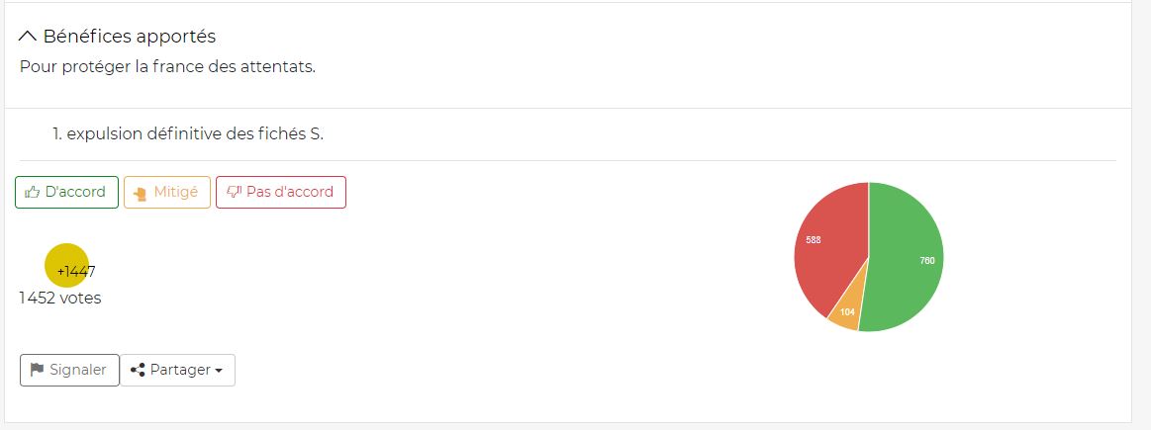Select the red pie chart slice
Screen dimensions: 1151x430
point(826,247)
